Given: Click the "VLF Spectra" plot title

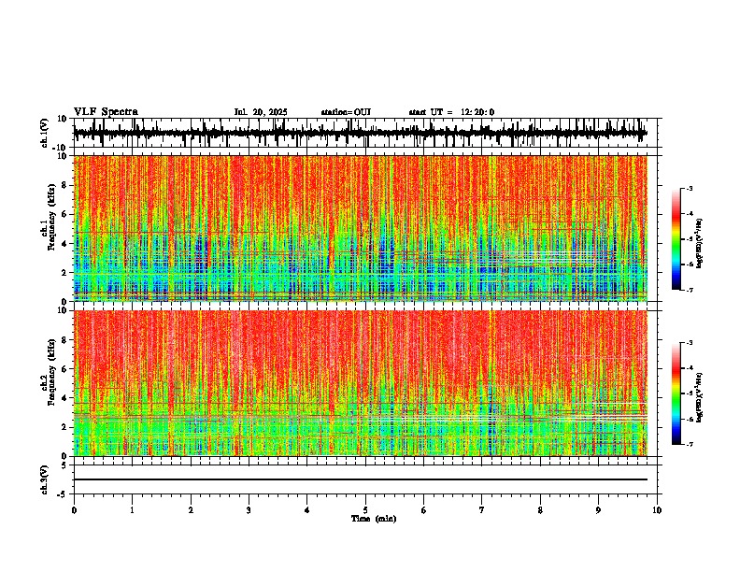Looking at the screenshot, I should point(106,112).
